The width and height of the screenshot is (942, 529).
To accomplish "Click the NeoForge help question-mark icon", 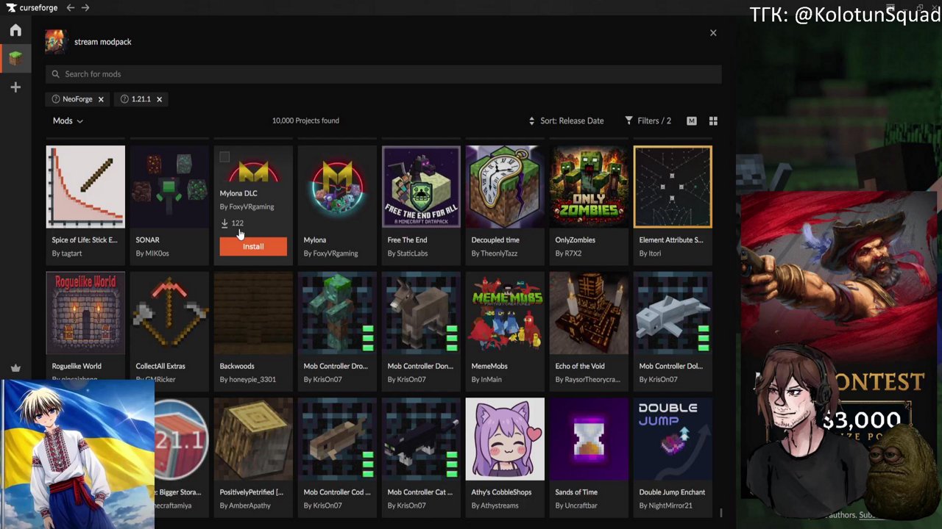I will [x=56, y=99].
